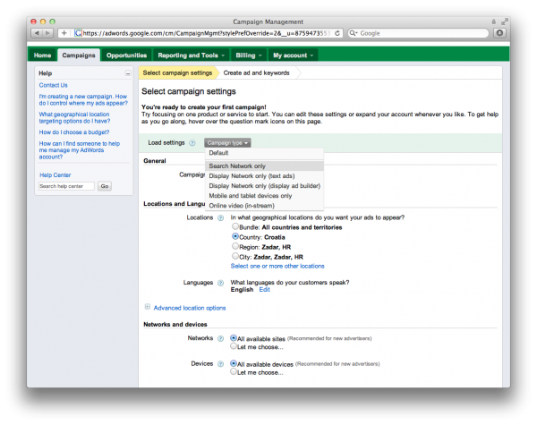The height and width of the screenshot is (425, 537).
Task: Open 'How can I find someone to help' link
Action: (x=80, y=150)
